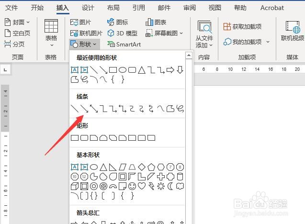Click the 图片 insert picture button

(80, 22)
